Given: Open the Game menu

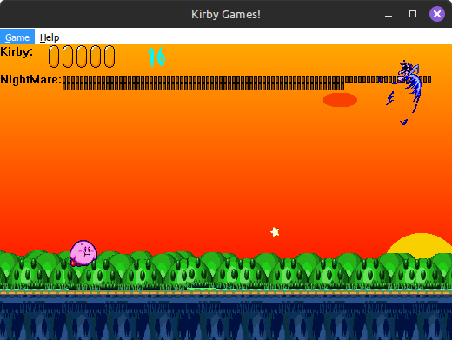Looking at the screenshot, I should coord(17,37).
